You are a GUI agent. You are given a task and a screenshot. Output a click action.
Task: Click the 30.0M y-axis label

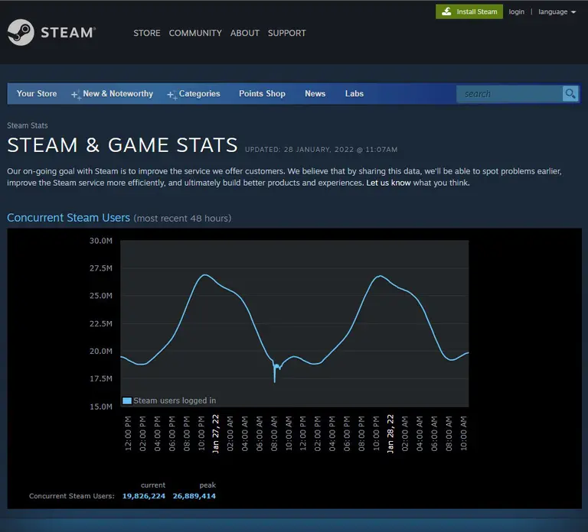pyautogui.click(x=101, y=241)
